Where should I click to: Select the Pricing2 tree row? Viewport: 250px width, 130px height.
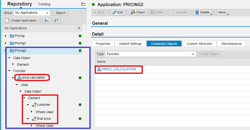tap(42, 51)
